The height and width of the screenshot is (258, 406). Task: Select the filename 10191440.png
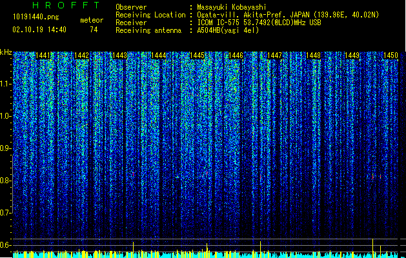tap(36, 17)
